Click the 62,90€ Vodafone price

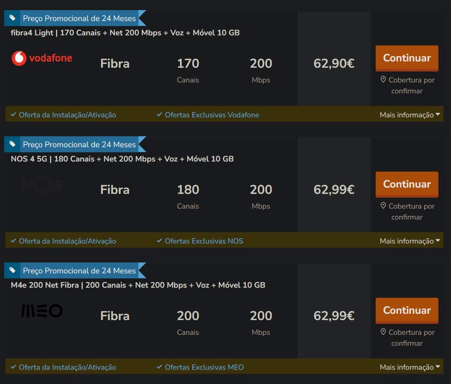(x=334, y=64)
